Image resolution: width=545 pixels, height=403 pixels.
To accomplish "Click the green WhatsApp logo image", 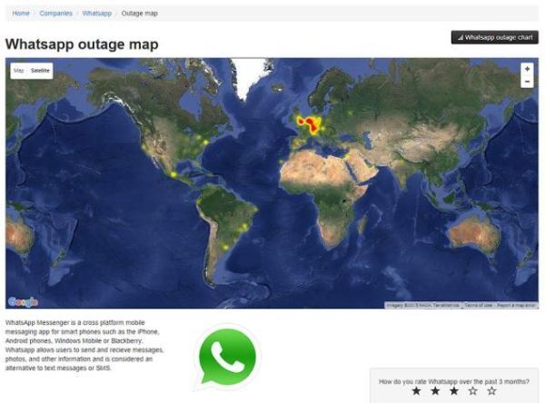I will click(227, 357).
